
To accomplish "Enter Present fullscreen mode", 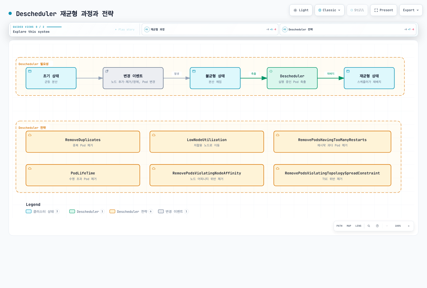I will click(x=383, y=10).
